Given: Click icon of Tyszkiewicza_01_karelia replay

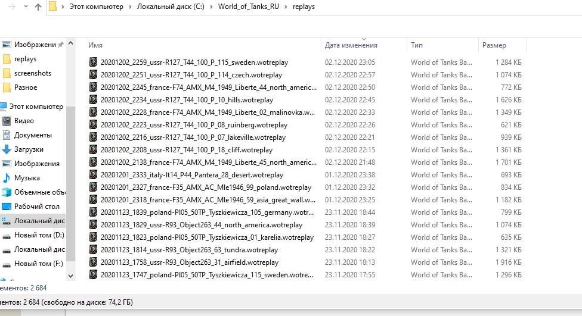Looking at the screenshot, I should click(93, 237).
